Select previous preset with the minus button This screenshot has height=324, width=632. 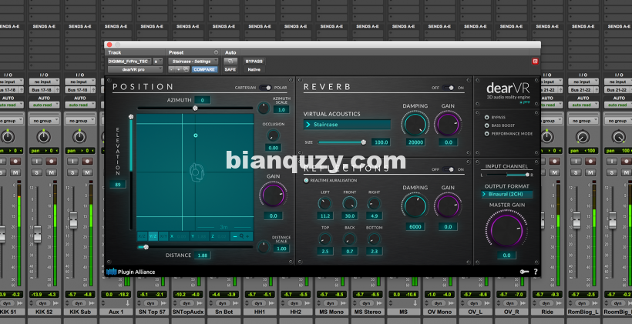pos(172,69)
